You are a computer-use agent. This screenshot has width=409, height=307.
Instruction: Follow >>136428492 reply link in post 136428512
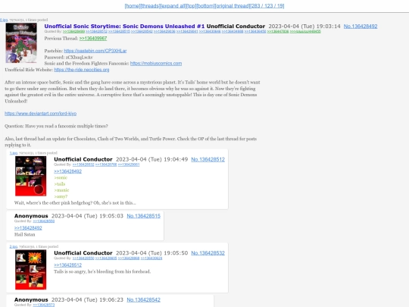(68, 171)
